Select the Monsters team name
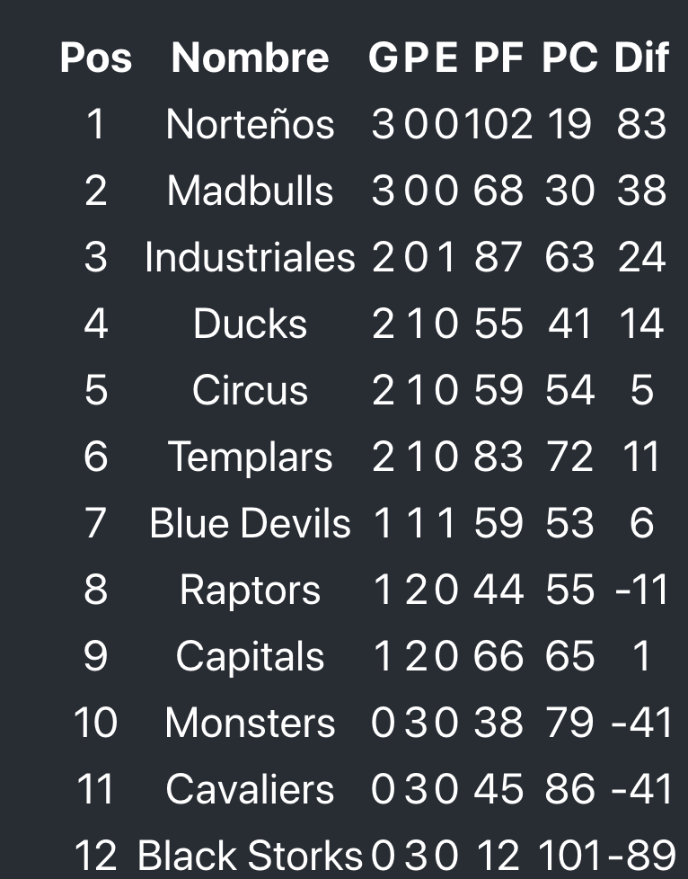The height and width of the screenshot is (879, 688). 250,723
